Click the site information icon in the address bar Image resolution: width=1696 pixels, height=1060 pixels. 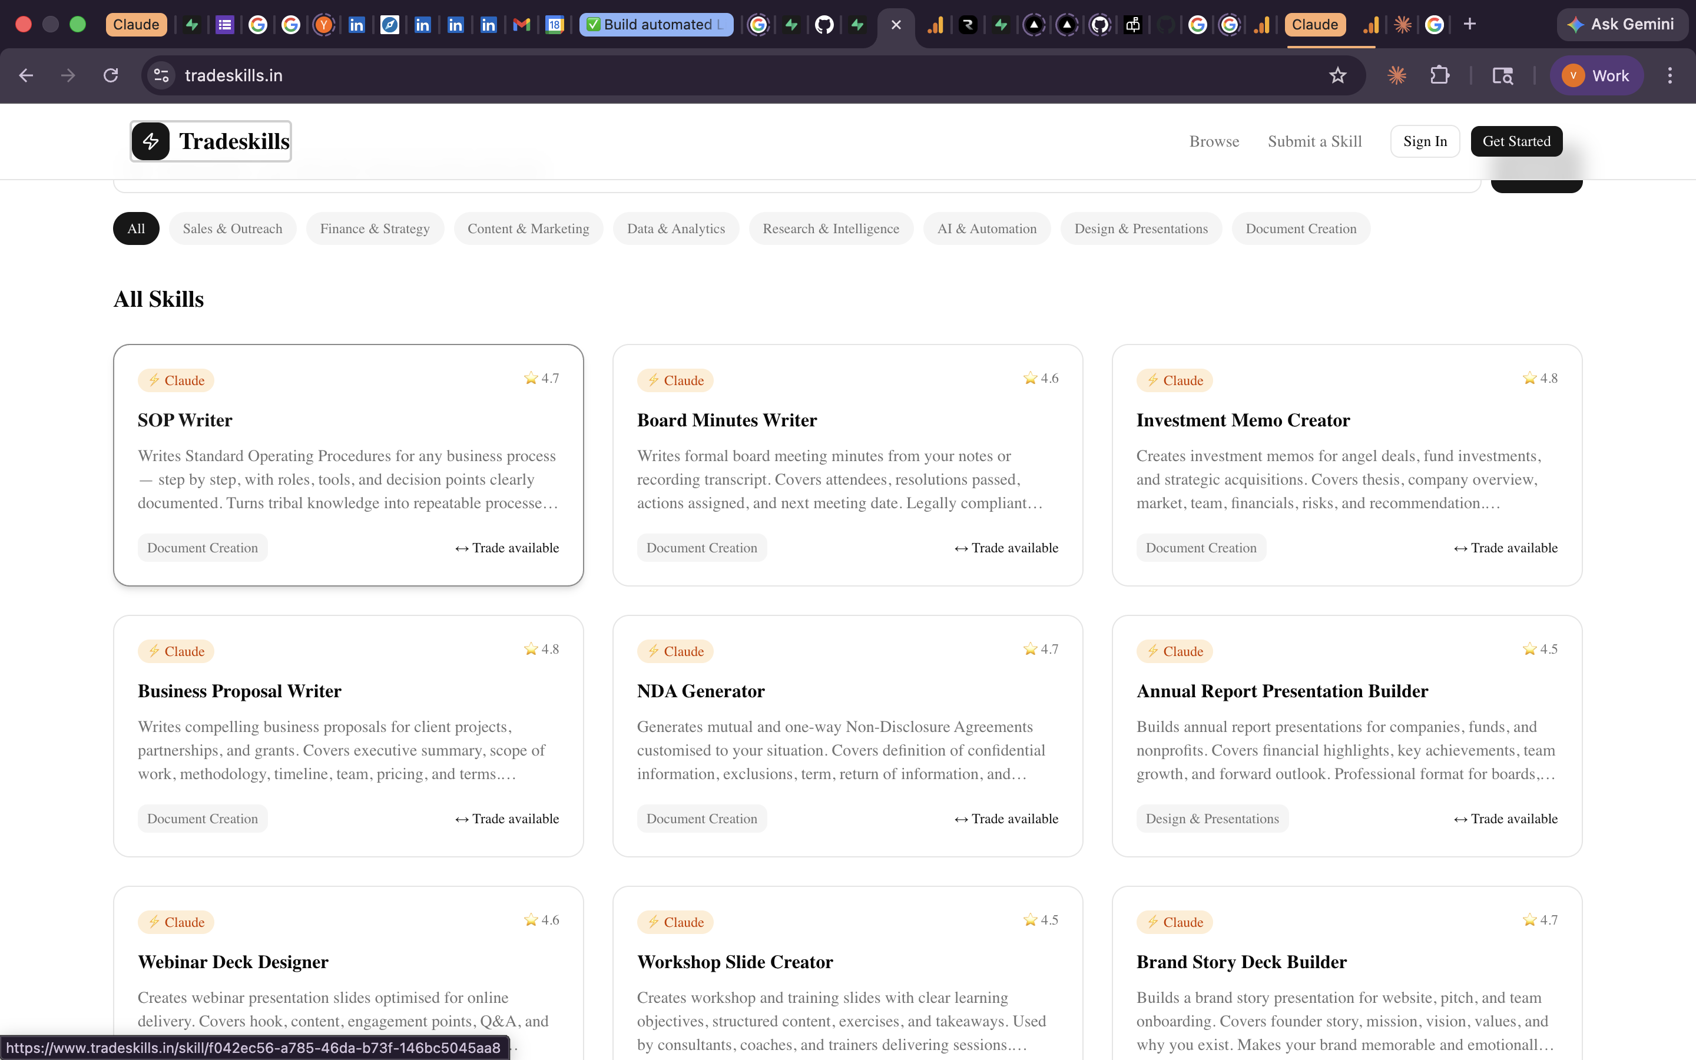click(161, 75)
